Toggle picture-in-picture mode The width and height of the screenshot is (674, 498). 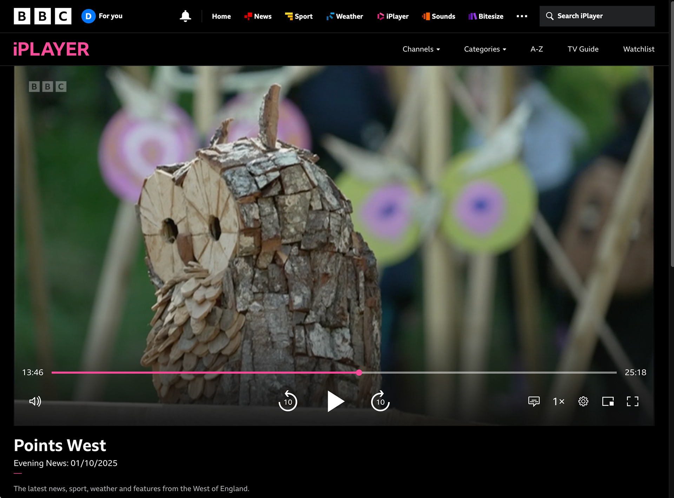(x=608, y=401)
